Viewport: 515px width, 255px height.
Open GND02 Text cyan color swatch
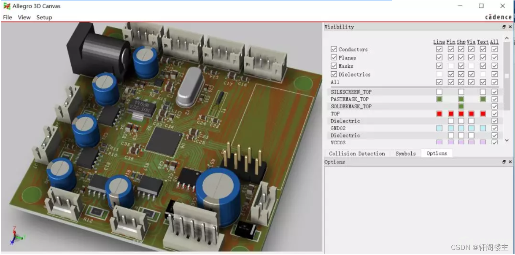tap(483, 128)
